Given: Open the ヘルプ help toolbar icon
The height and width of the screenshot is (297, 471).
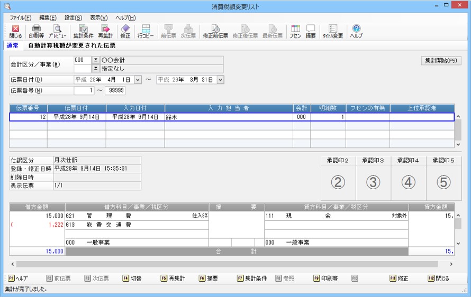Looking at the screenshot, I should [357, 31].
